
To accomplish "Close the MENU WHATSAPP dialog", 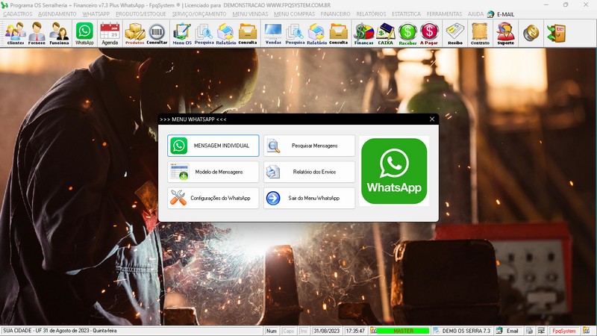I will coord(432,119).
